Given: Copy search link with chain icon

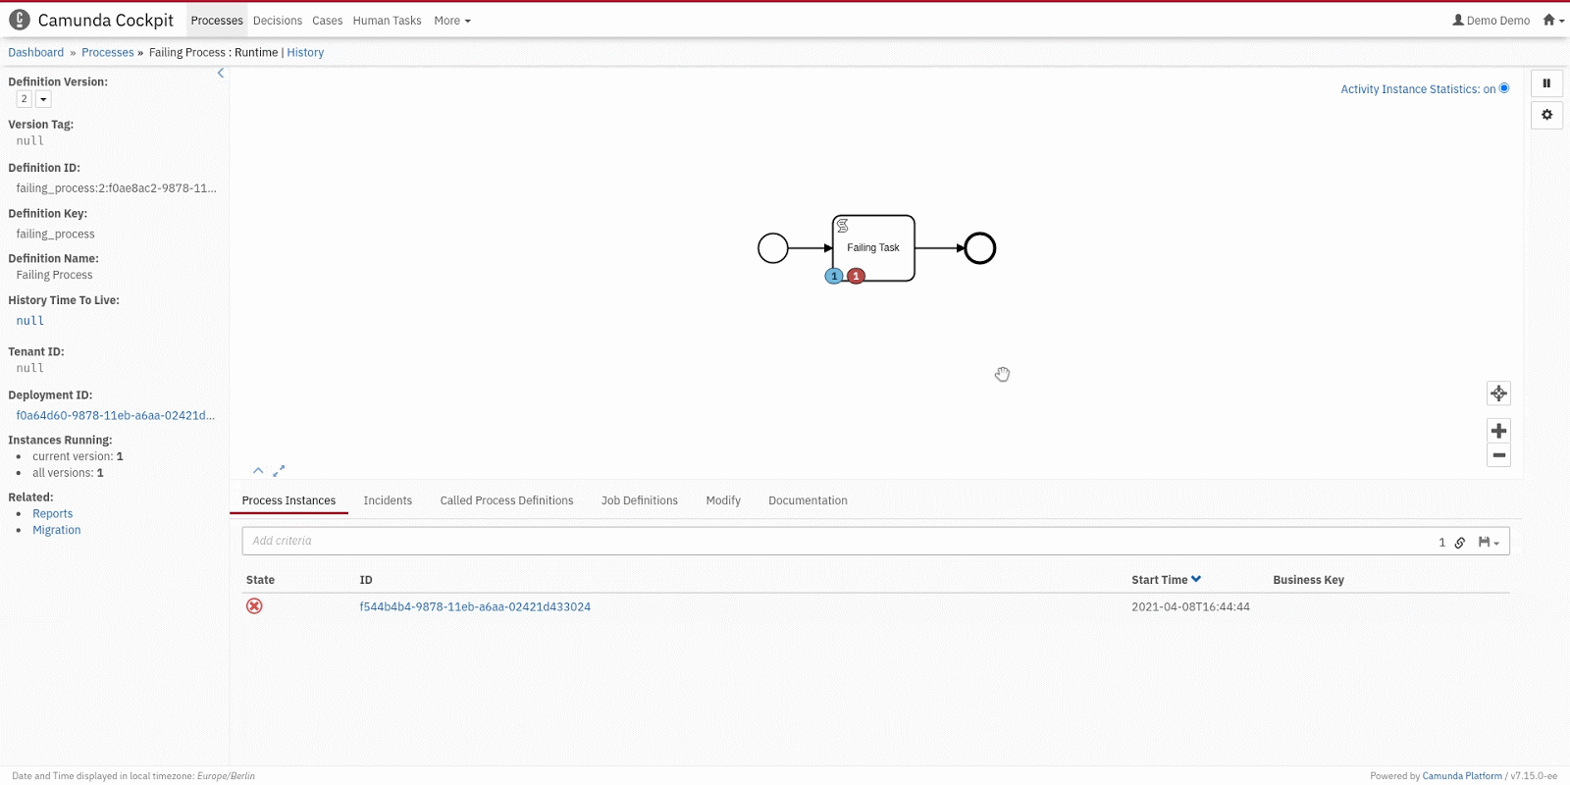Looking at the screenshot, I should (x=1460, y=542).
